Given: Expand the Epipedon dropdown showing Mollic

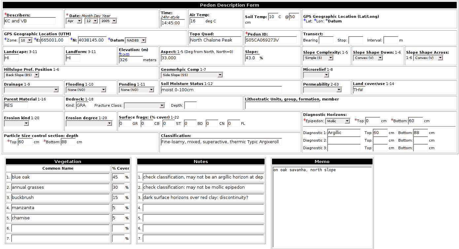Looking at the screenshot, I should 337,121.
